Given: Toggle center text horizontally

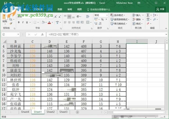Looking at the screenshot, I should pyautogui.click(x=69, y=22).
